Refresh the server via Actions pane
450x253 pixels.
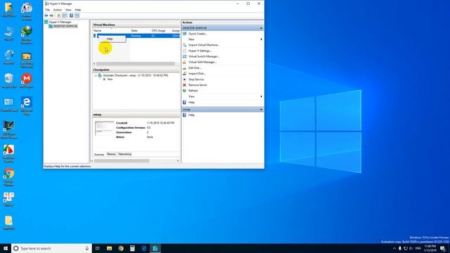click(193, 91)
